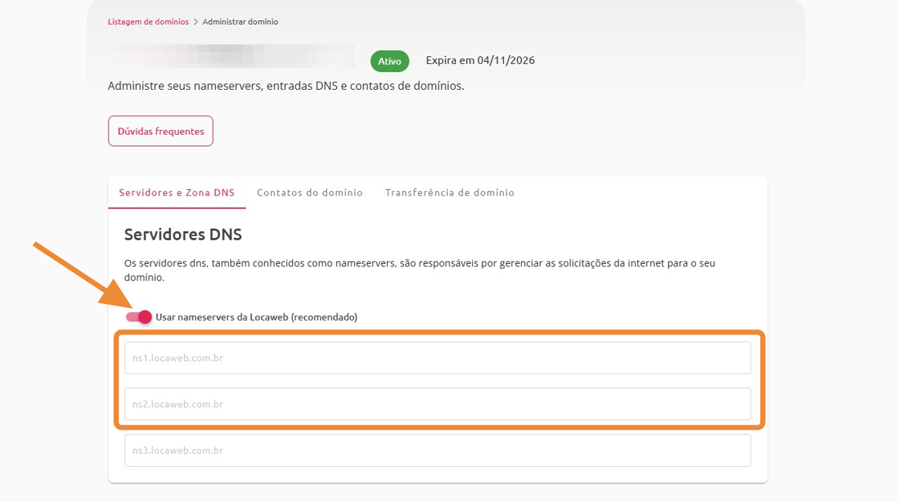The width and height of the screenshot is (899, 502).
Task: Click the Servidores DNS section heading
Action: (183, 235)
